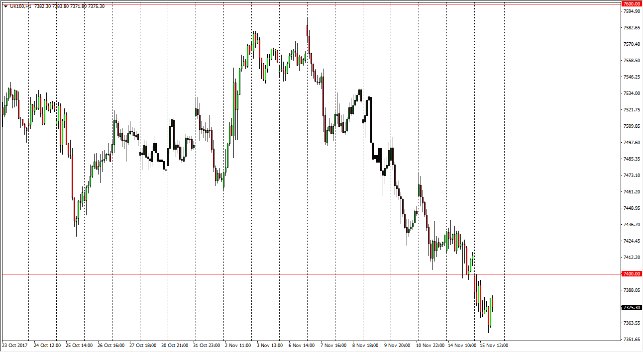Click the 10 Nov 22:00 time label
The width and height of the screenshot is (643, 352).
430,345
